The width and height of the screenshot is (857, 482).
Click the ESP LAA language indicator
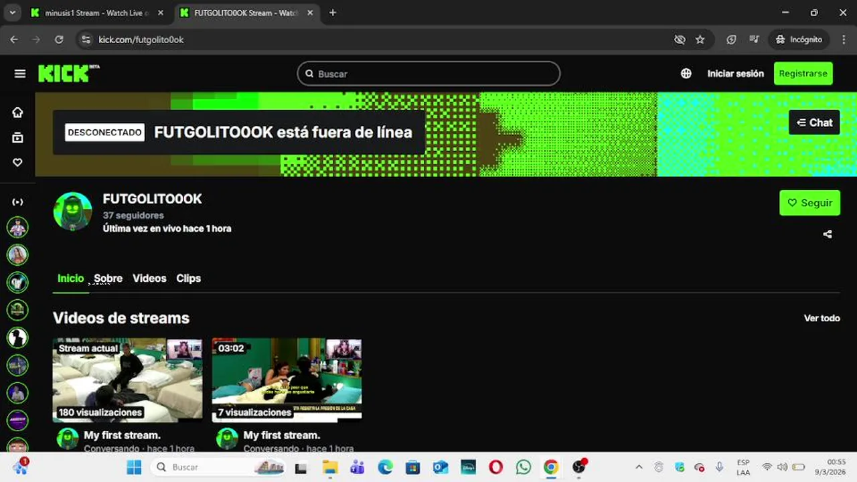pyautogui.click(x=743, y=467)
